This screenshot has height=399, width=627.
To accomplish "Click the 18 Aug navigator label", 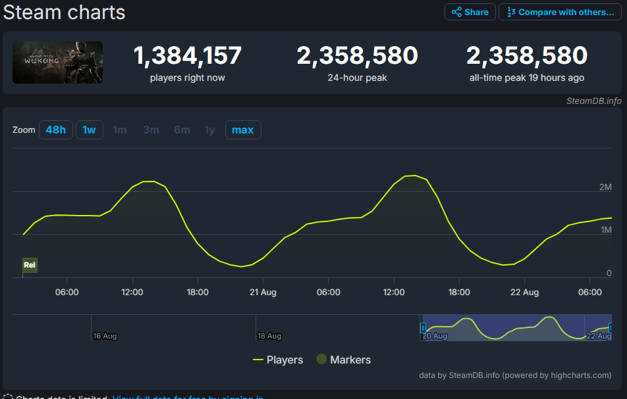I will click(269, 336).
